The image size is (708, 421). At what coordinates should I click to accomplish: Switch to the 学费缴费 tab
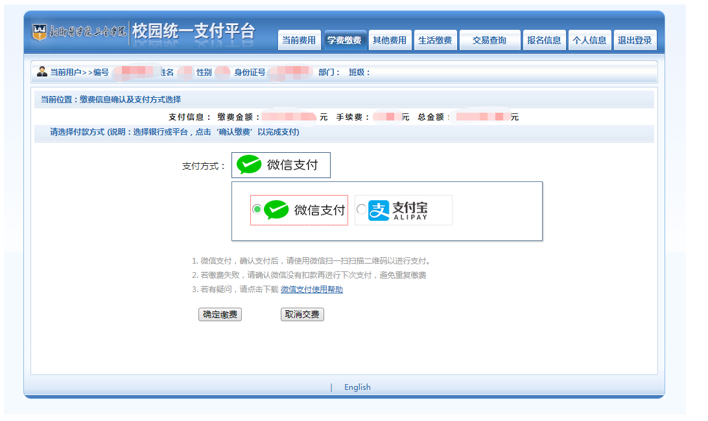[344, 40]
